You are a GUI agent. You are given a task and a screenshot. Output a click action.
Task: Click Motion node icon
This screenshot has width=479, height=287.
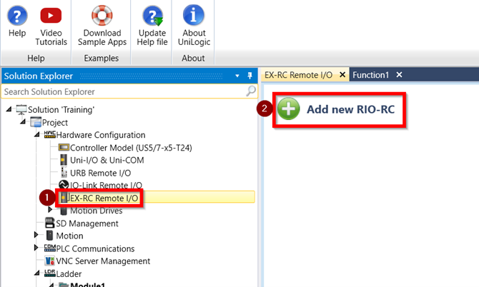click(x=49, y=236)
